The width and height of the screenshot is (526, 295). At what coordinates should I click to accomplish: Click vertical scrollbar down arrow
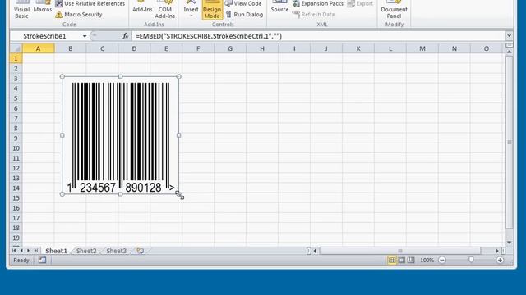tap(510, 243)
